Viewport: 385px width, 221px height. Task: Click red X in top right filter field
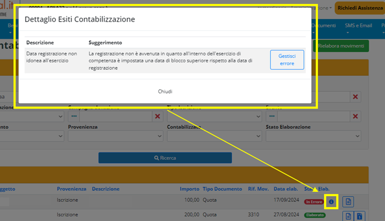(x=355, y=97)
